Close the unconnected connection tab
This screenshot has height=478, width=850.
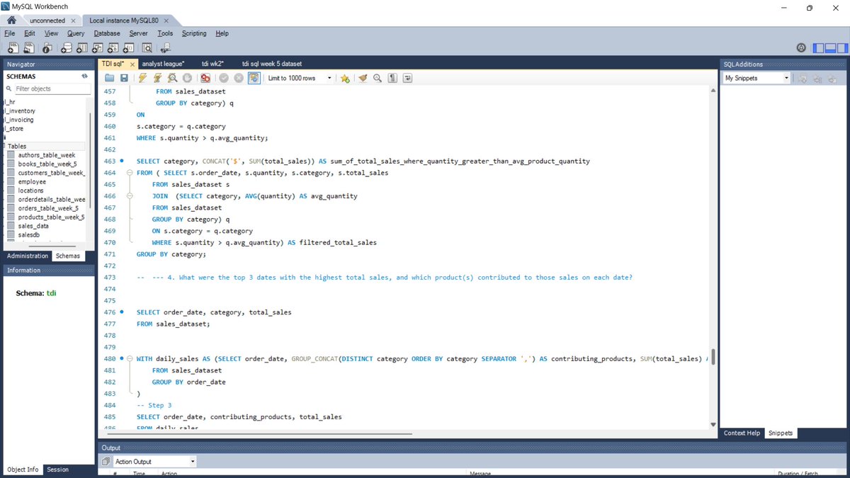pos(73,21)
